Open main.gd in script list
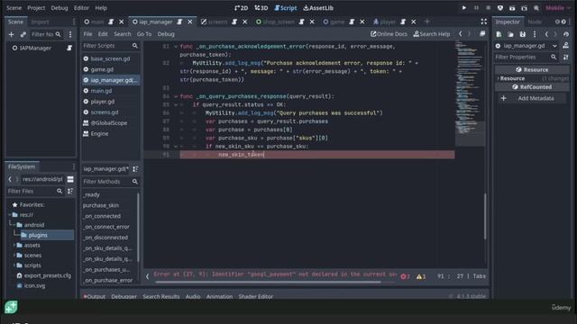Screen dimensions: 577x324 pyautogui.click(x=101, y=90)
